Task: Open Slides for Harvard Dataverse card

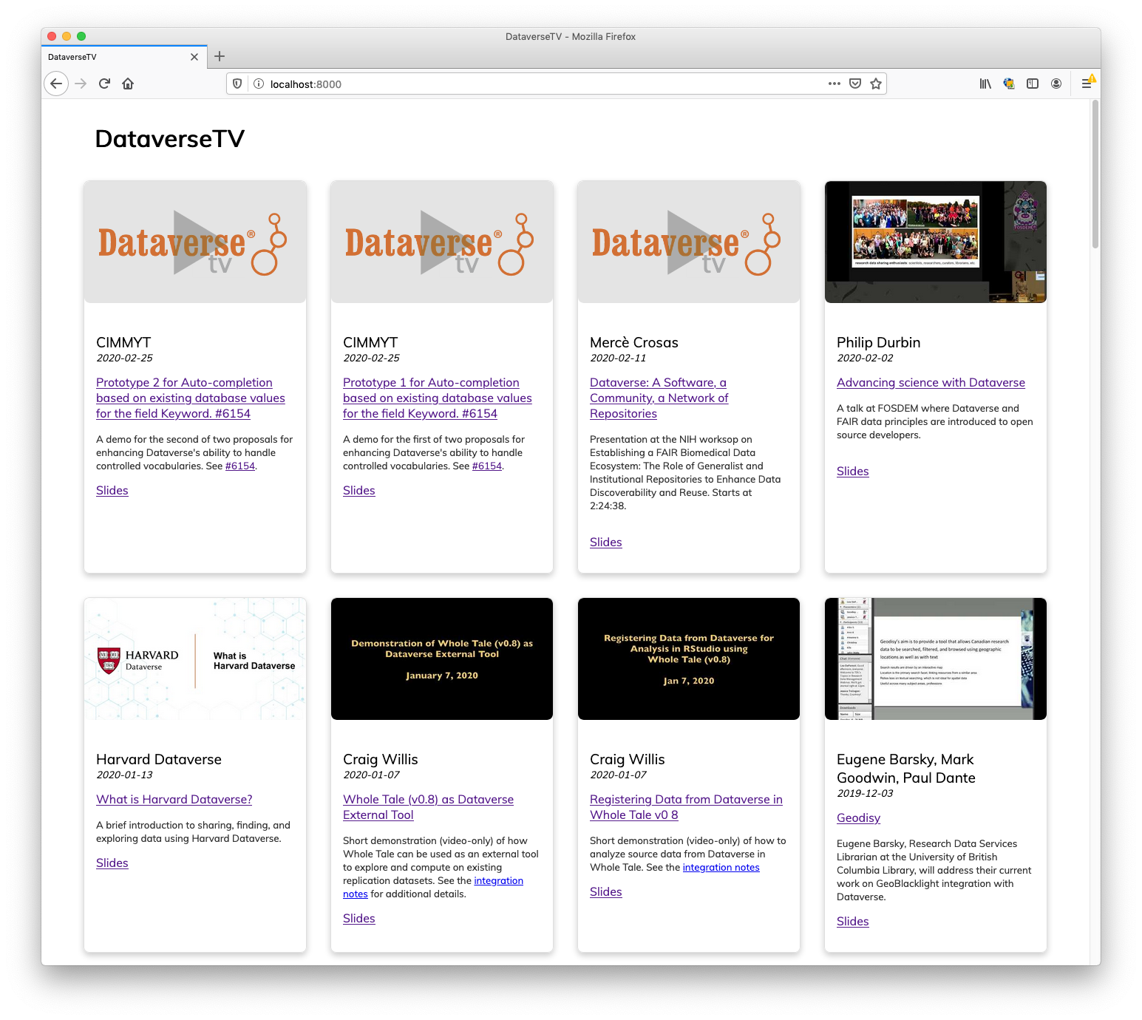Action: (112, 863)
